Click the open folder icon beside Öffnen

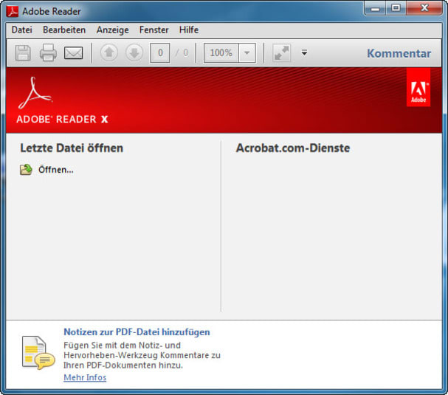click(x=26, y=170)
